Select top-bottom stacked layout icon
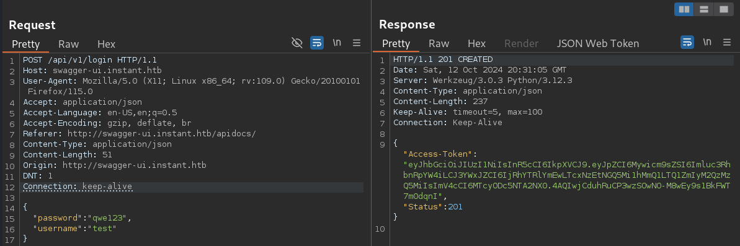Image resolution: width=740 pixels, height=246 pixels. 703,9
